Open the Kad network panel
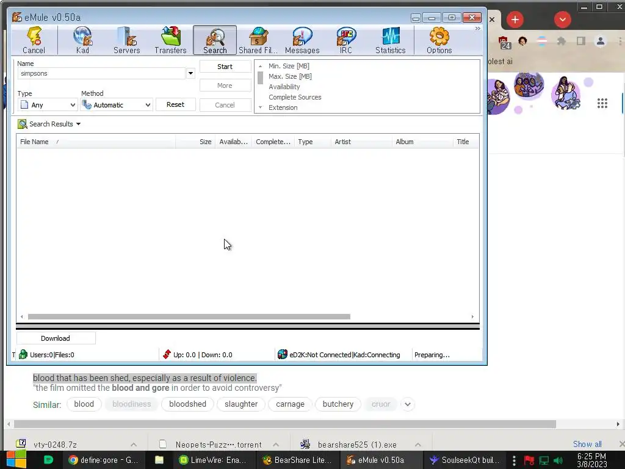Screen dimensions: 625x469 82,40
